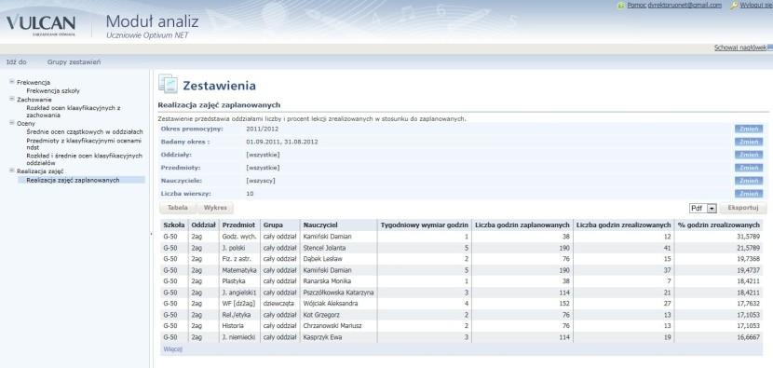Screen dimensions: 773x368
Task: Click Zmień for Badany okres
Action: [x=749, y=142]
